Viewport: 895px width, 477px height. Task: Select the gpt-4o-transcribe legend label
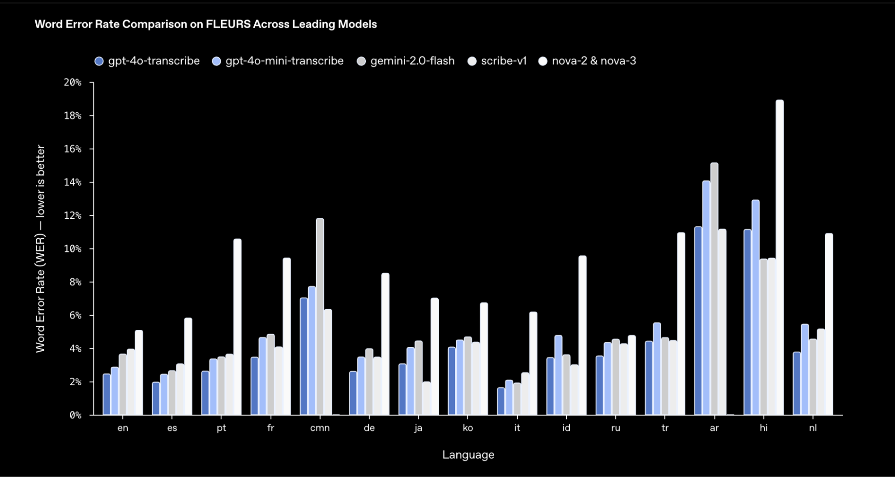[x=154, y=61]
